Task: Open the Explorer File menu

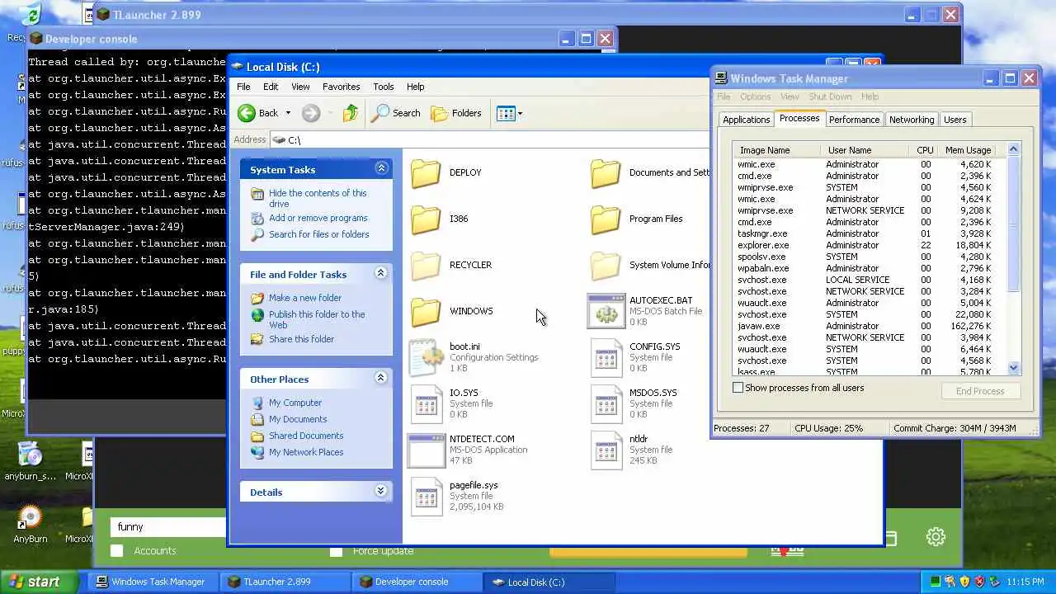Action: pos(243,87)
